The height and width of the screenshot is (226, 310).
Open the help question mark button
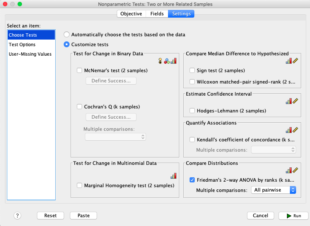click(x=18, y=215)
